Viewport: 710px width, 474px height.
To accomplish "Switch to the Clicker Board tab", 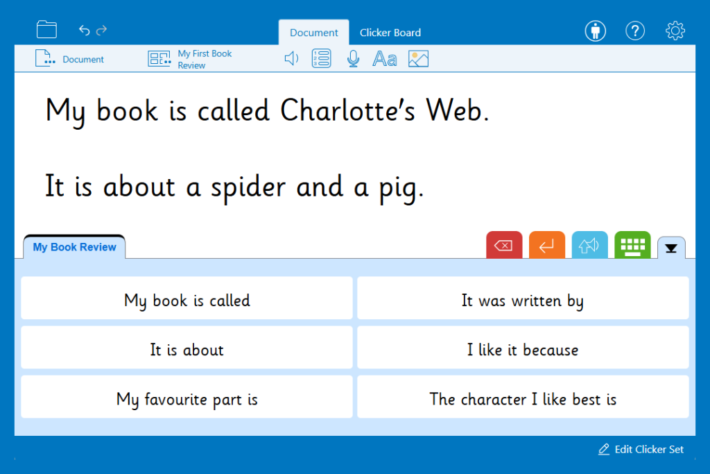I will point(390,33).
